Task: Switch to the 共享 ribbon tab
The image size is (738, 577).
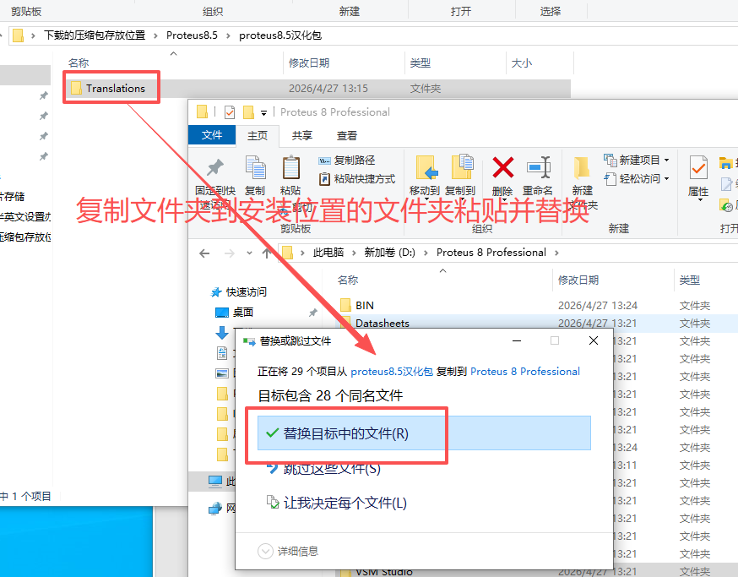Action: (301, 136)
